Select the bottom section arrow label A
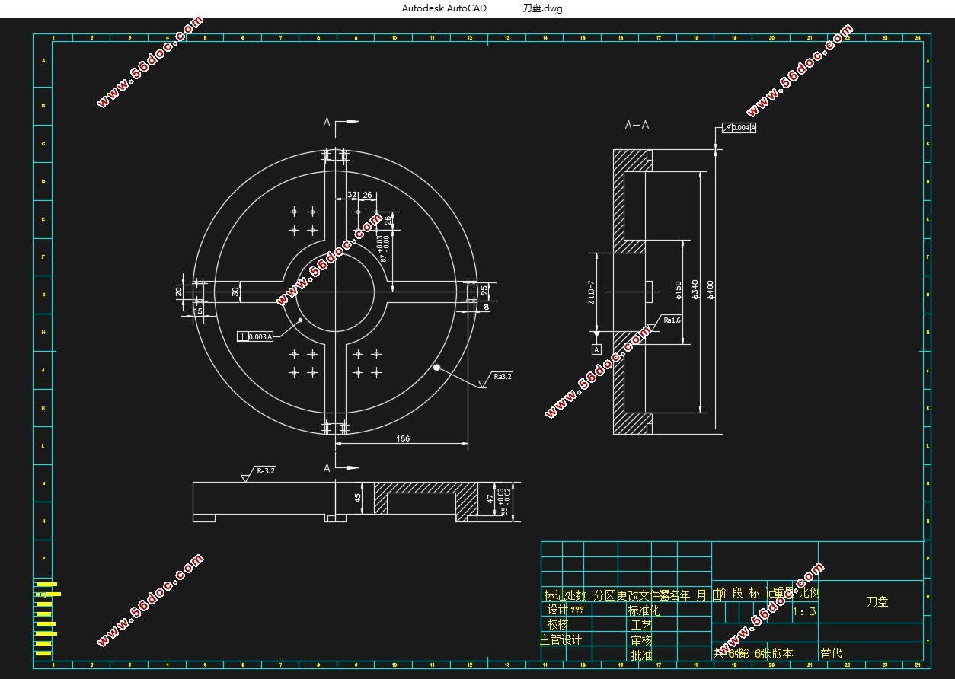 (x=327, y=468)
